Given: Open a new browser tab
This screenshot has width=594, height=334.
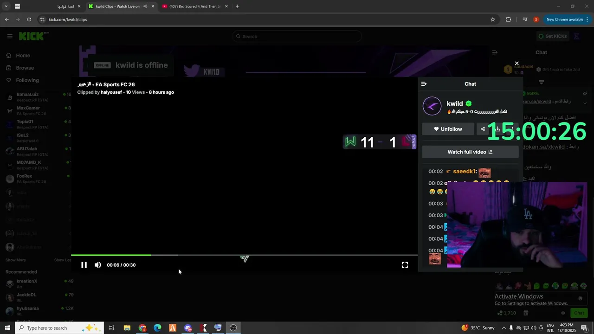Looking at the screenshot, I should pos(238,6).
